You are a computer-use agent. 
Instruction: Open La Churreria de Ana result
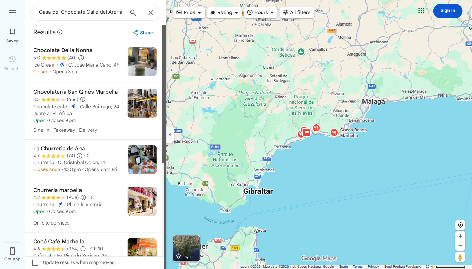coord(93,160)
